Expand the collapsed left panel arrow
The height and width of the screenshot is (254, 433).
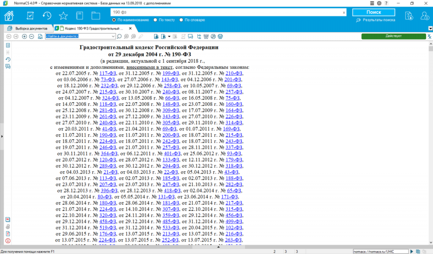tap(2, 136)
